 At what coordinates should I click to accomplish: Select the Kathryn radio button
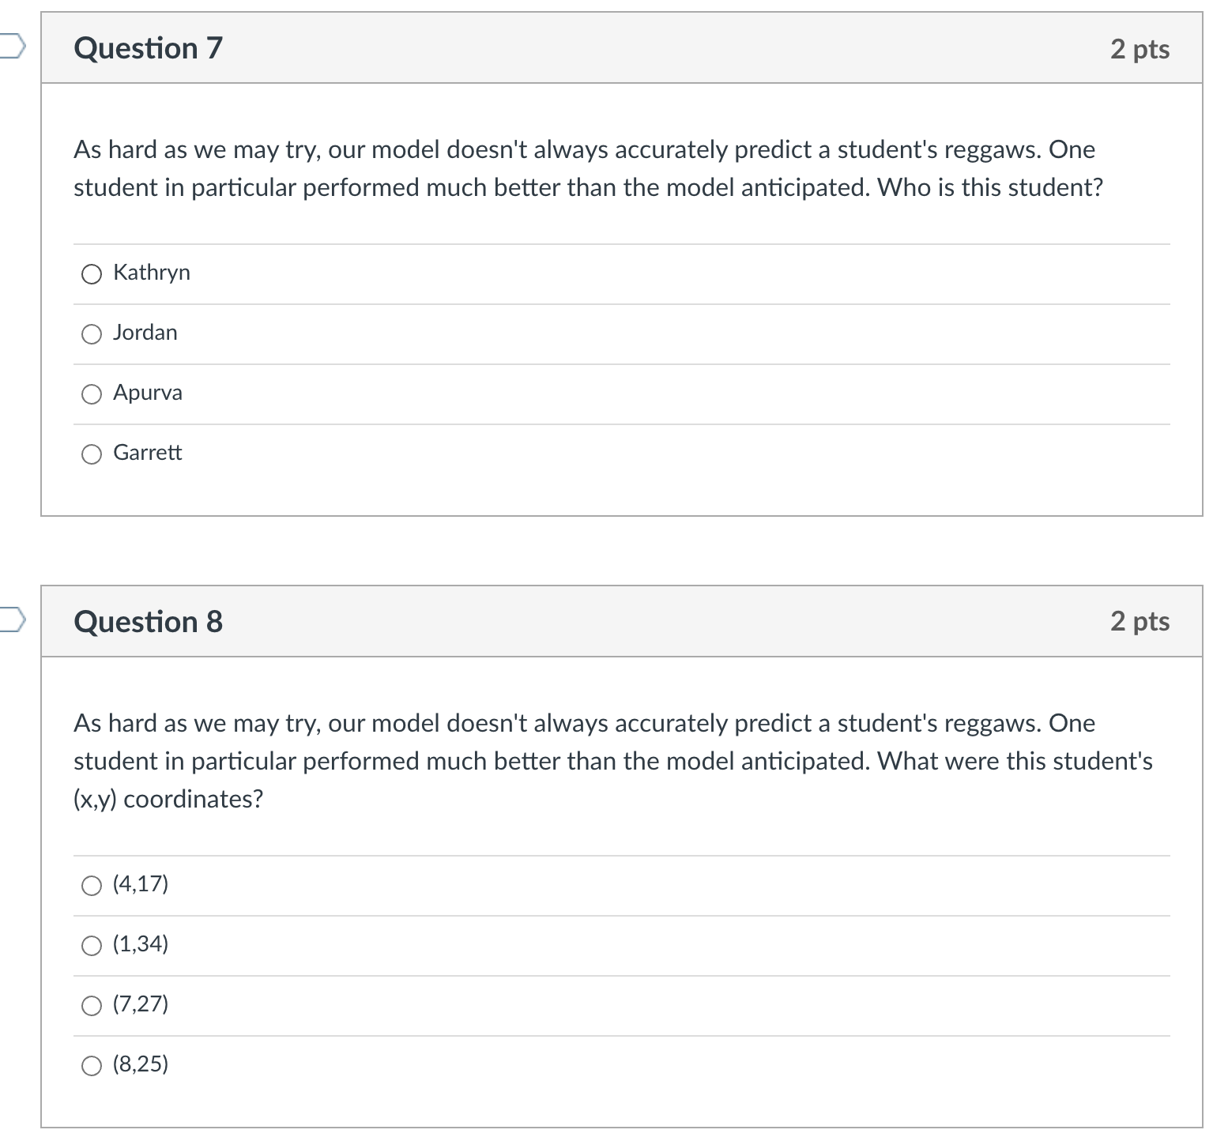[x=92, y=274]
